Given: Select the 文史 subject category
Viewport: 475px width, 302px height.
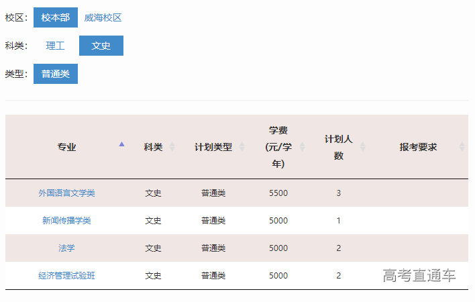Looking at the screenshot, I should point(101,46).
